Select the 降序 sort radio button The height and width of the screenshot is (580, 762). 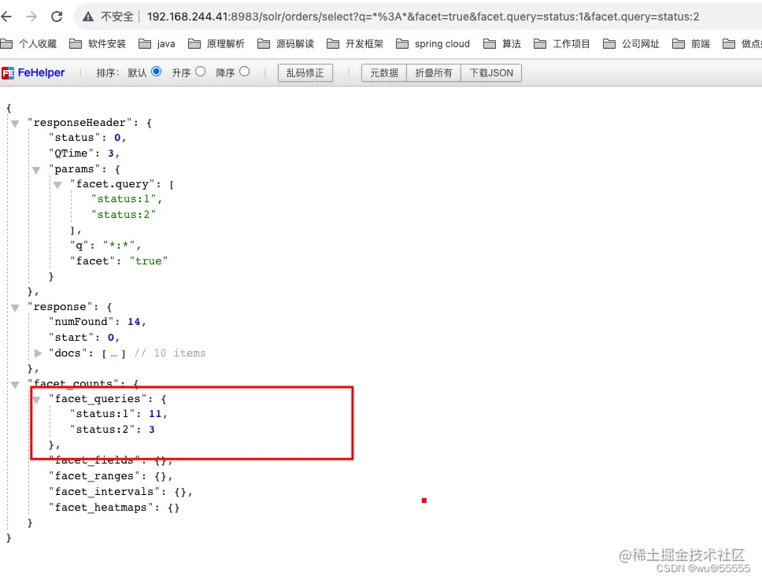(x=245, y=72)
